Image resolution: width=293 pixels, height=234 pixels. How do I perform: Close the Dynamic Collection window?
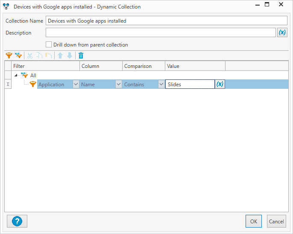coord(281,4)
